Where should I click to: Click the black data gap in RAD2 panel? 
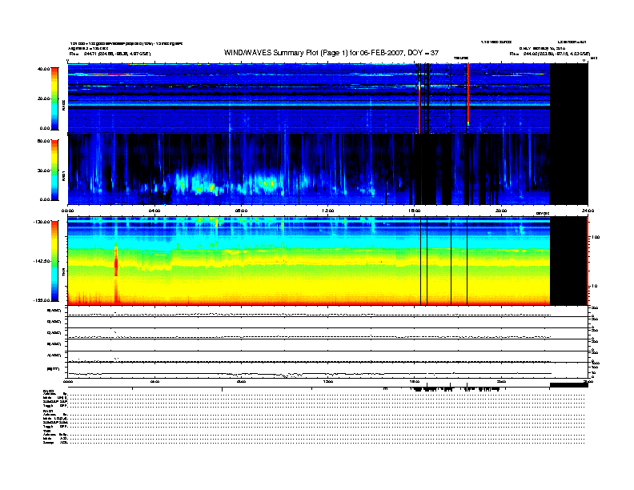coord(568,98)
